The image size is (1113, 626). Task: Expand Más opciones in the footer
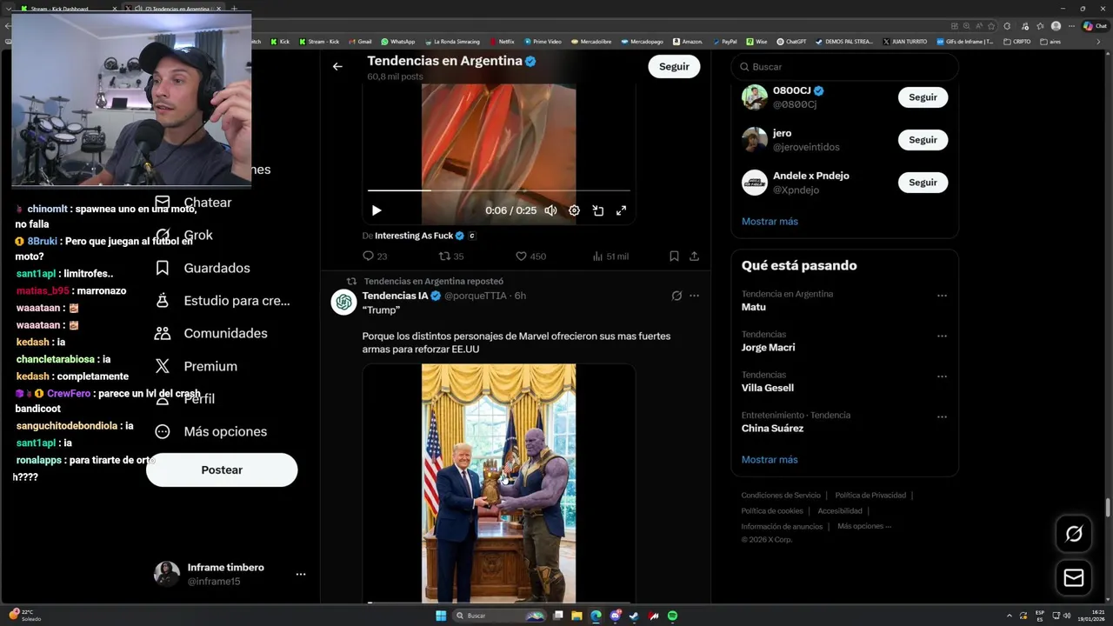(864, 526)
